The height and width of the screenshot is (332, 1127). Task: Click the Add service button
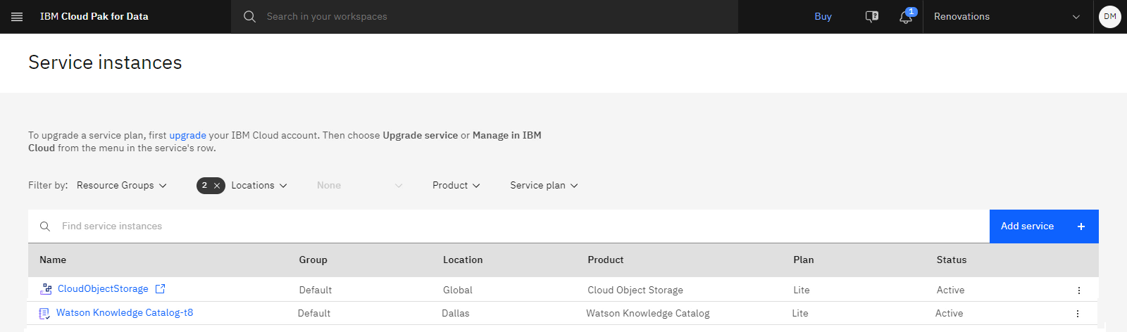[1044, 226]
